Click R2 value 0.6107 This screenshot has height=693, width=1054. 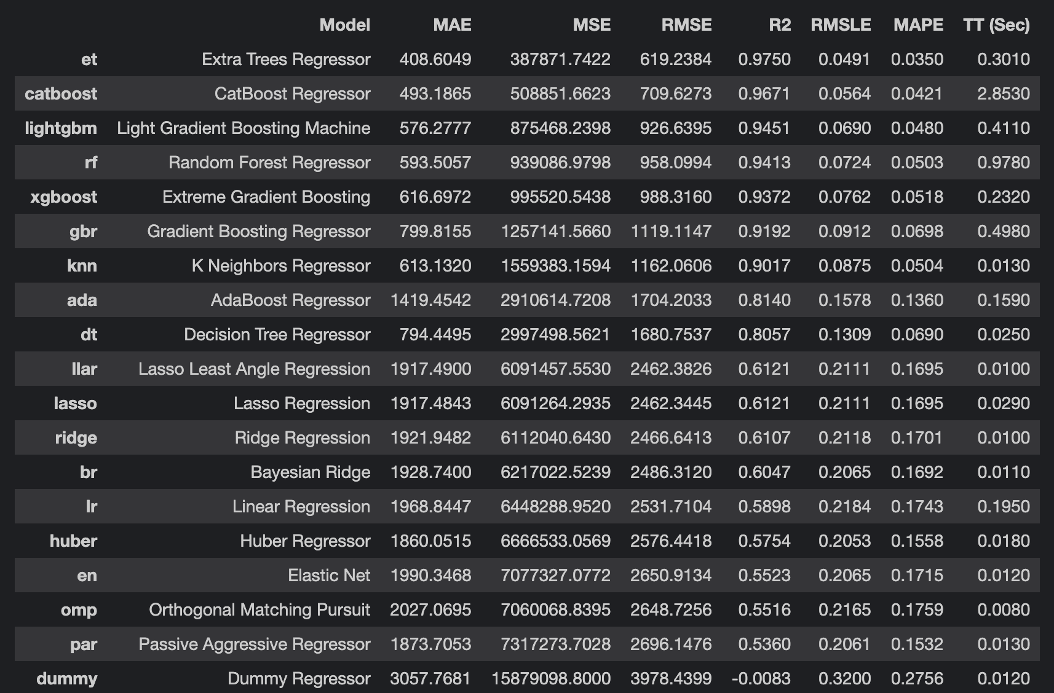click(x=764, y=437)
